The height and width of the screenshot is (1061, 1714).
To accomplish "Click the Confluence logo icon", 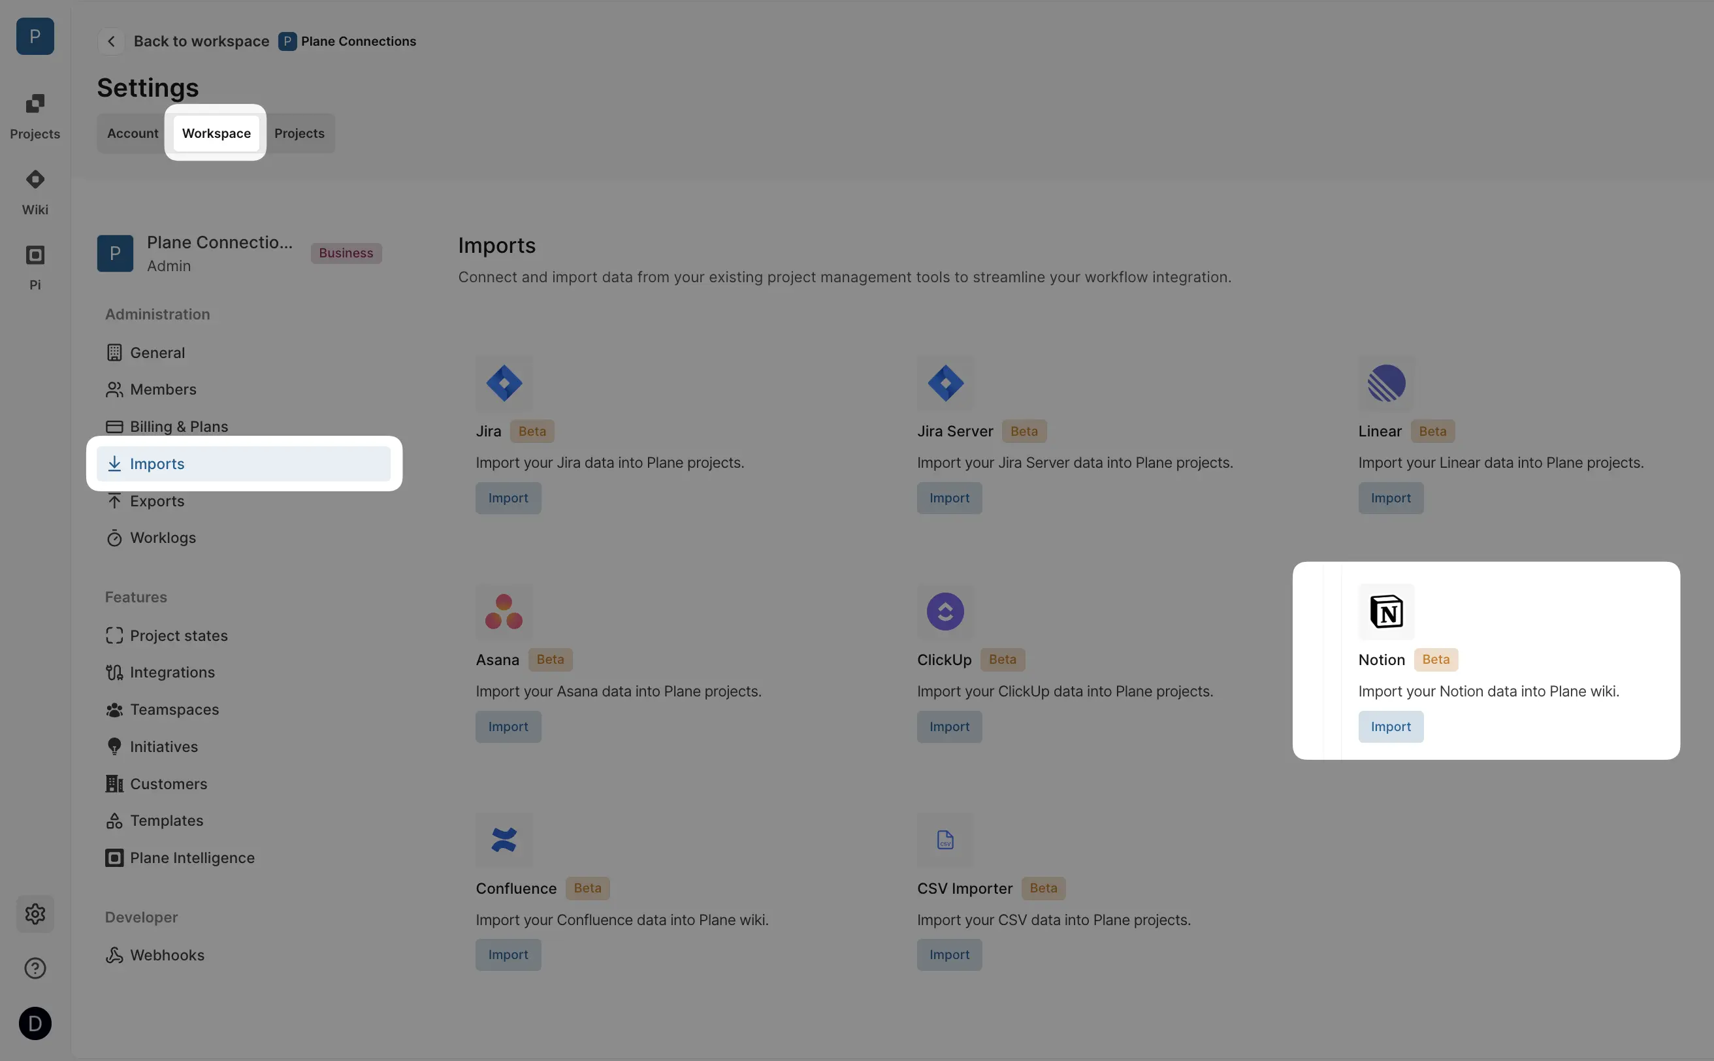I will 504,840.
